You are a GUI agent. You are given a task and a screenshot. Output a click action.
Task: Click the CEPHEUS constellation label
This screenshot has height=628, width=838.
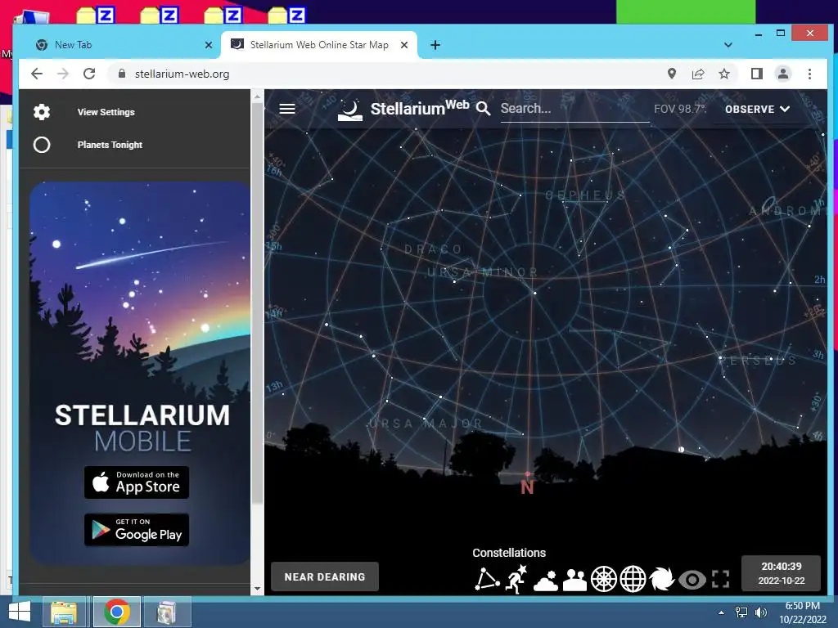point(584,195)
